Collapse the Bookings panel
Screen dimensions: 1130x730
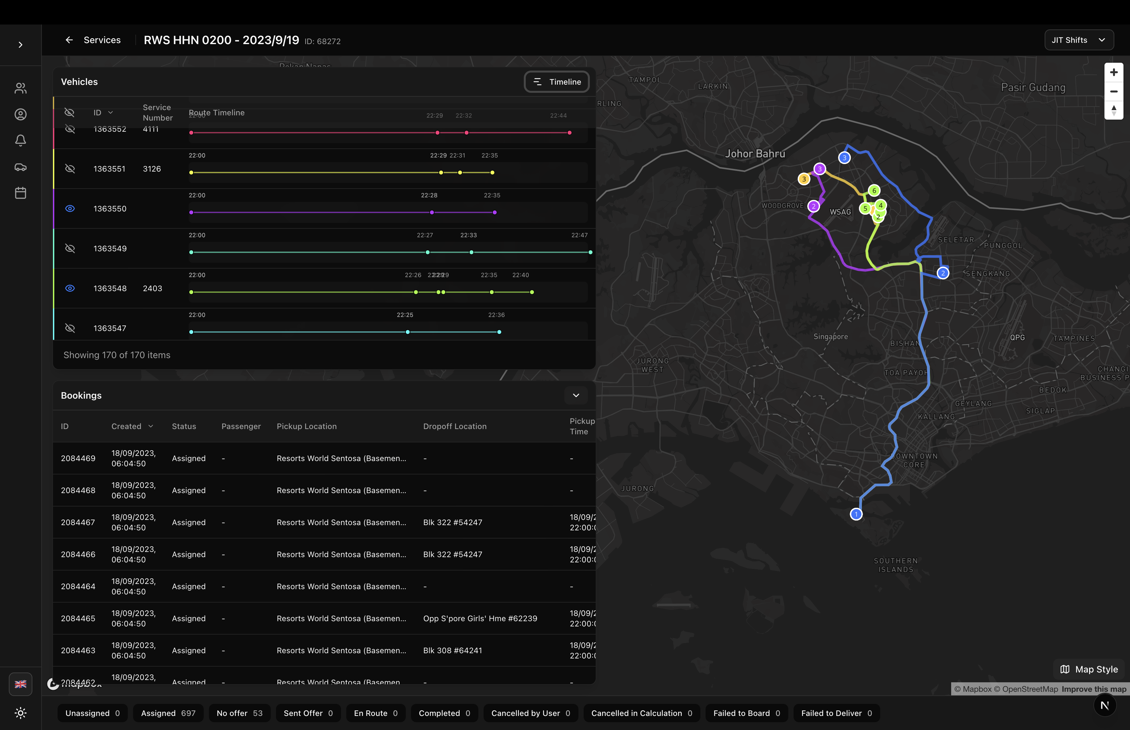(x=576, y=395)
